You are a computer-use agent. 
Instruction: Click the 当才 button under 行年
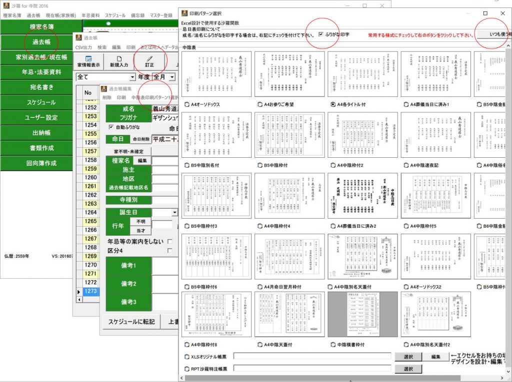(x=140, y=231)
